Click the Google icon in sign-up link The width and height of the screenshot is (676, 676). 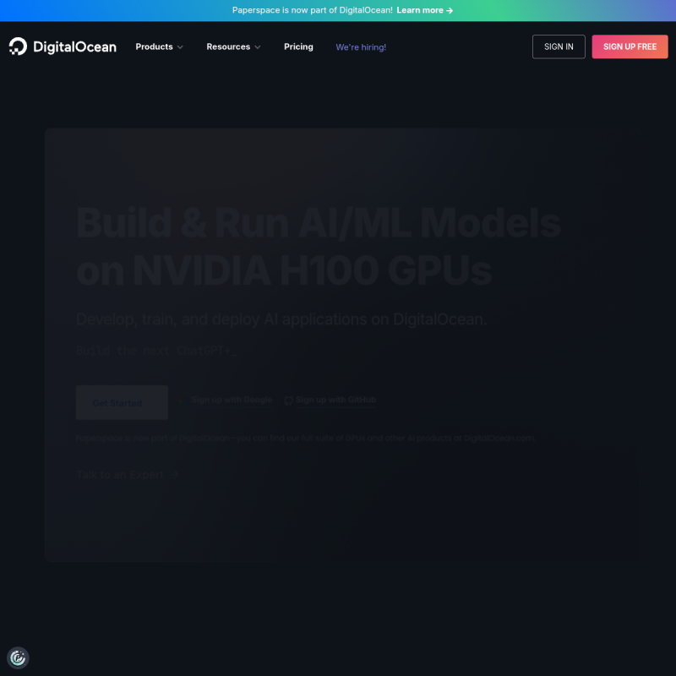coord(183,401)
